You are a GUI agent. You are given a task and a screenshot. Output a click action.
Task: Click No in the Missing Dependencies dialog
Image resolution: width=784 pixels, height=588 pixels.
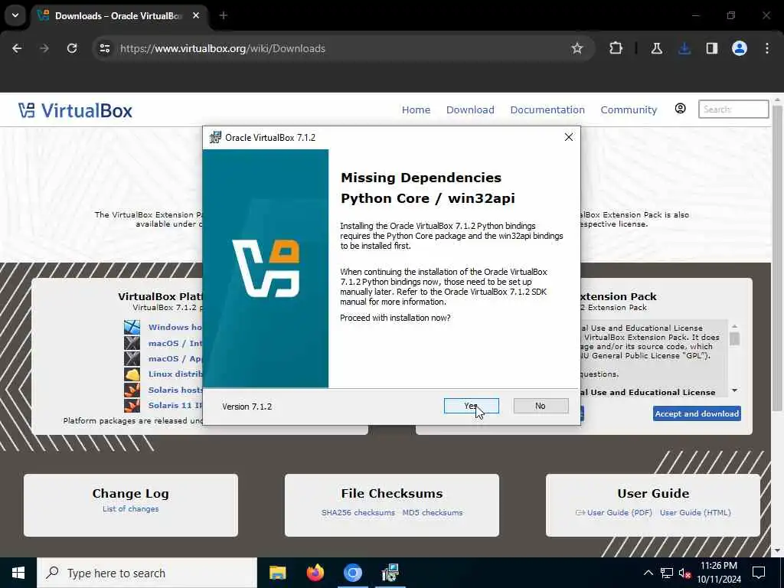tap(541, 406)
